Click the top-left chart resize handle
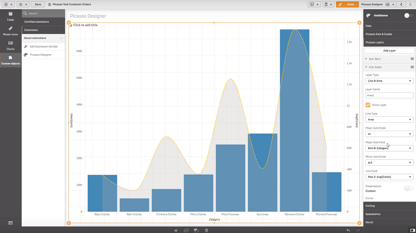This screenshot has height=233, width=416. (69, 23)
